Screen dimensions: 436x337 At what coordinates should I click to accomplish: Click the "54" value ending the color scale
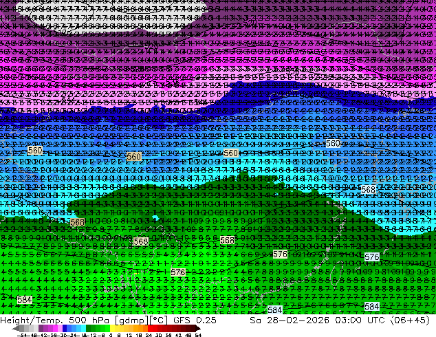point(197,335)
